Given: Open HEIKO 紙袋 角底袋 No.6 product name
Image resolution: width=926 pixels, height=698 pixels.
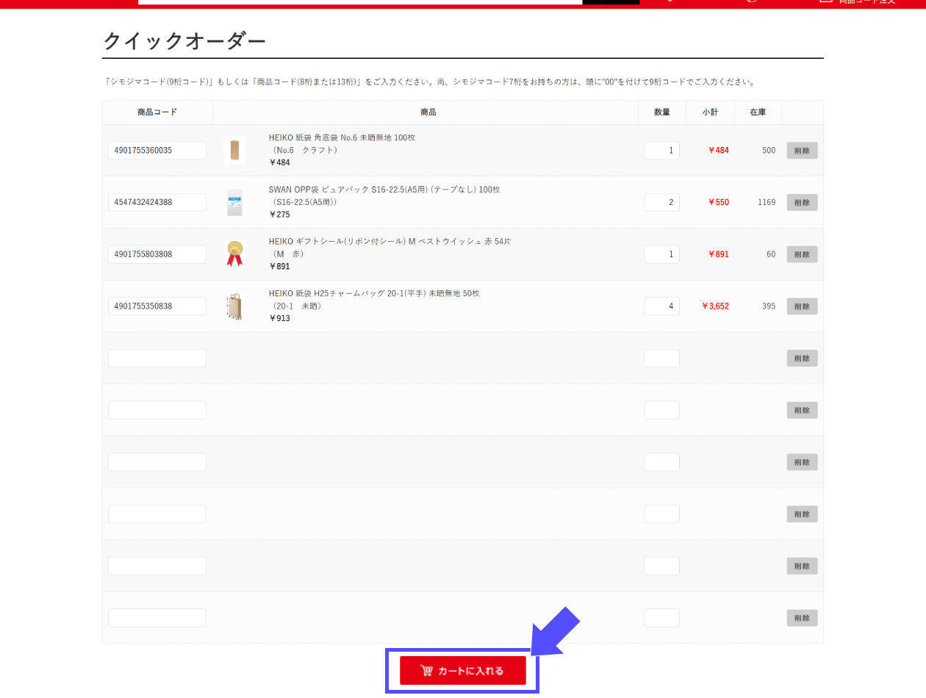Looking at the screenshot, I should tap(342, 137).
